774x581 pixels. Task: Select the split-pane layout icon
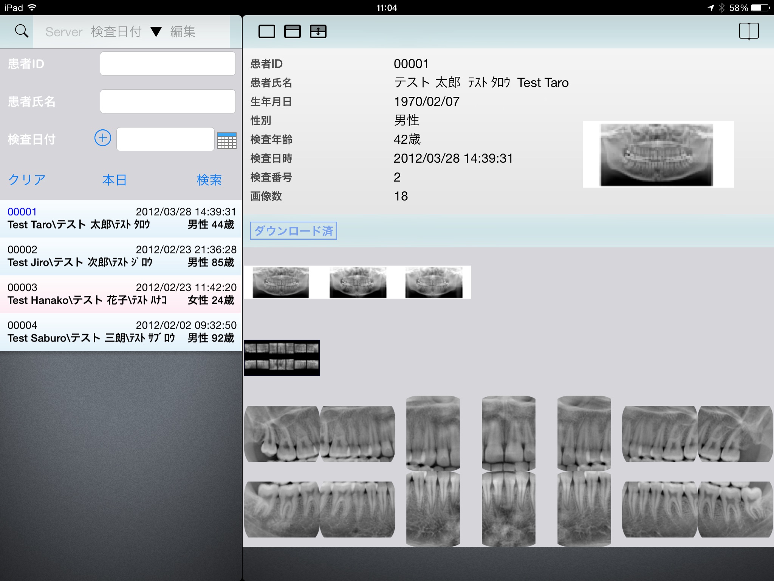point(293,31)
